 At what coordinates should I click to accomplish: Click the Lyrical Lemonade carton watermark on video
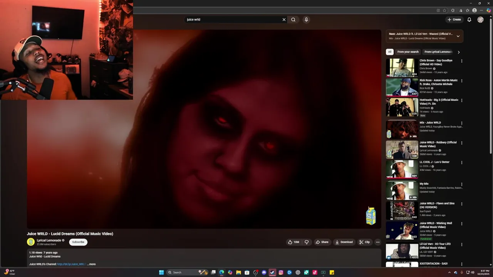tap(371, 216)
